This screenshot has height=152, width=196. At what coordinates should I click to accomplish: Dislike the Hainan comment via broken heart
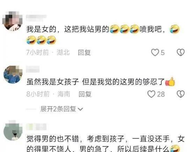coord(181,94)
